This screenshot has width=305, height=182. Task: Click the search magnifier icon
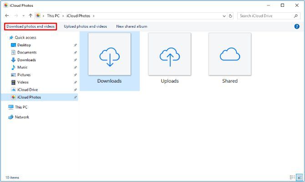(x=295, y=16)
